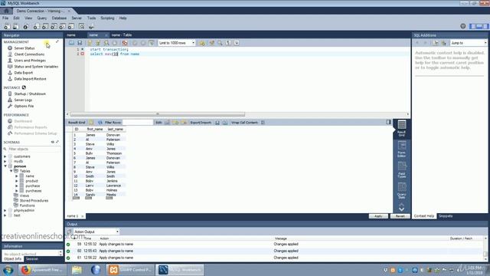Open SQL script file from main toolbar
This screenshot has width=490, height=276.
[x=15, y=27]
